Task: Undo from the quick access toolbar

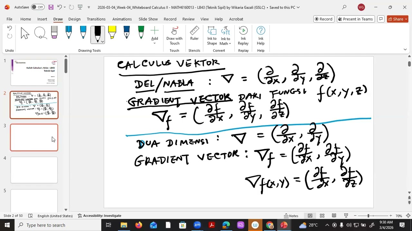Action: click(59, 7)
